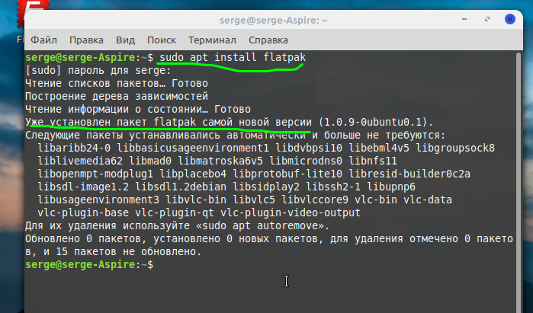This screenshot has width=533, height=313.
Task: Click package name libplacebo4
Action: (x=193, y=174)
